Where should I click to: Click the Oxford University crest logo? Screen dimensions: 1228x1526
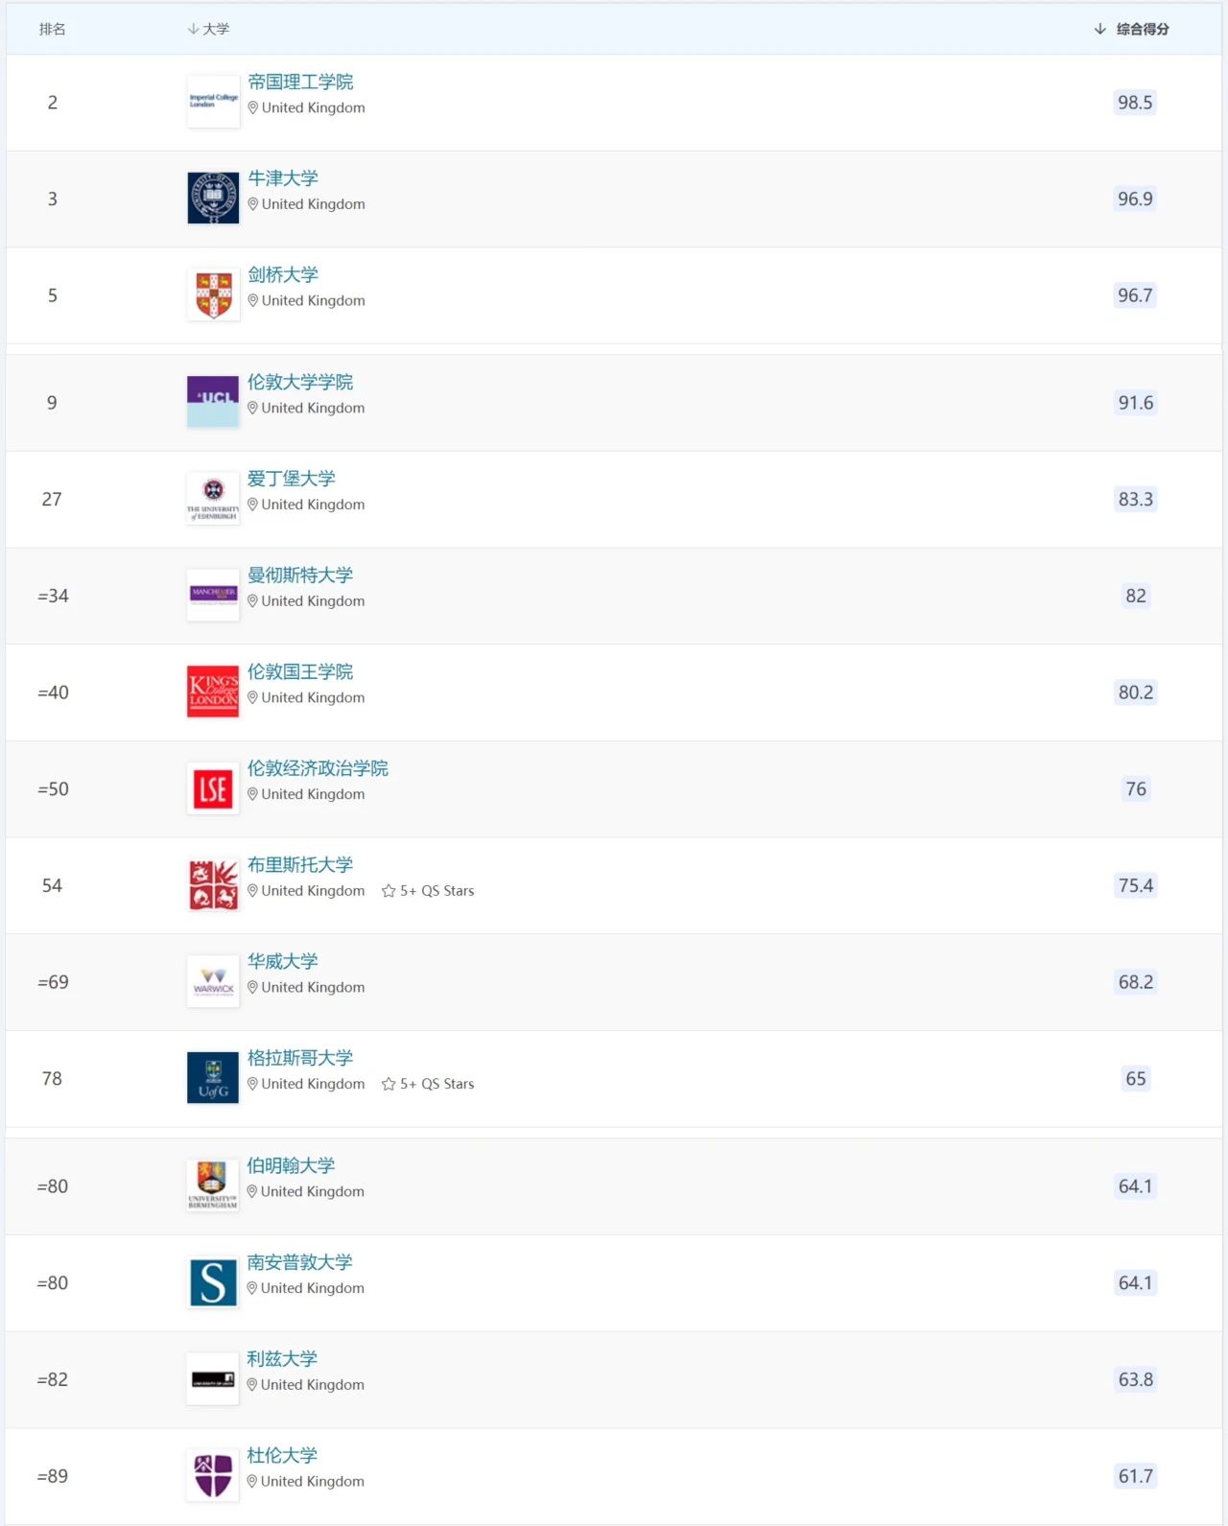(x=213, y=199)
